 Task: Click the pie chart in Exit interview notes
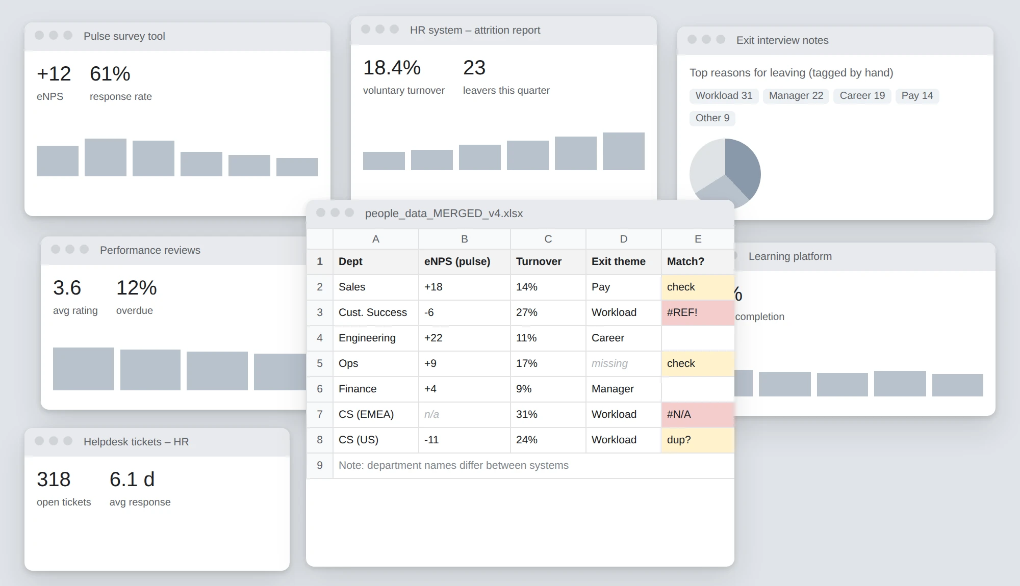coord(725,173)
